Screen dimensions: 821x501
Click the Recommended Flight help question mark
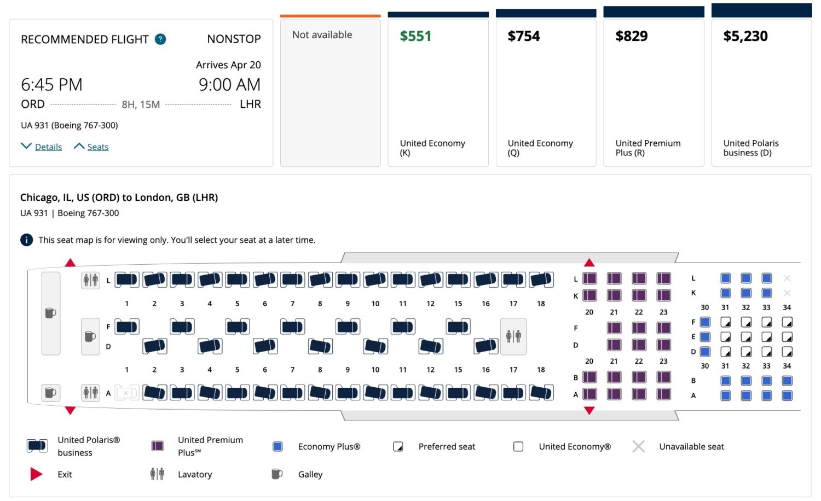(x=159, y=39)
